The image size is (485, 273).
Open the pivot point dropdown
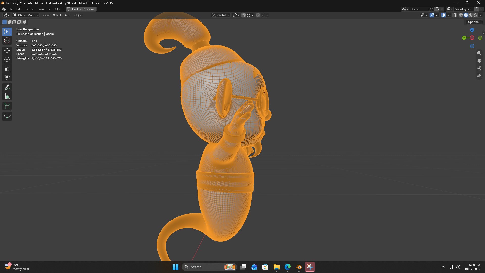(x=236, y=15)
